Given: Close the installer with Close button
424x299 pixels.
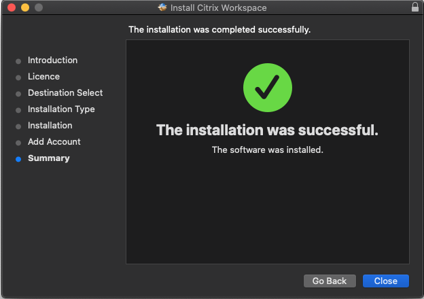Looking at the screenshot, I should (385, 281).
